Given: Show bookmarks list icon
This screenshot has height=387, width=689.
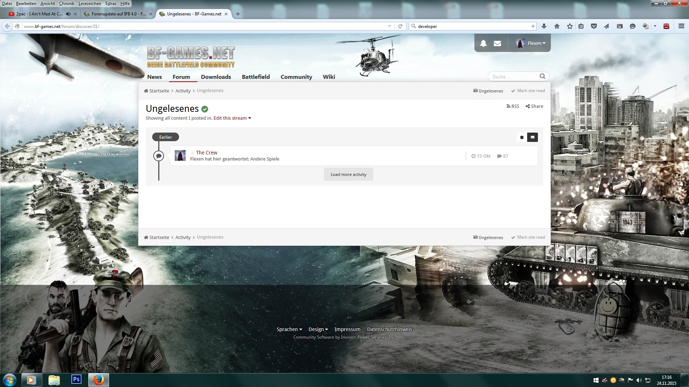Looking at the screenshot, I should click(581, 26).
